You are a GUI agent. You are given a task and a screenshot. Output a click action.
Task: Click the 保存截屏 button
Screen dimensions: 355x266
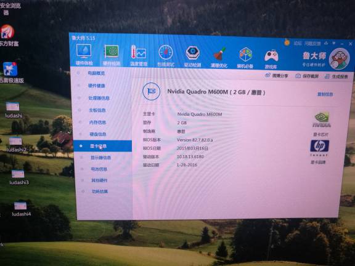point(308,76)
